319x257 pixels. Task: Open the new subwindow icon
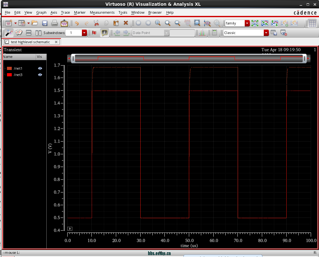tap(22, 23)
